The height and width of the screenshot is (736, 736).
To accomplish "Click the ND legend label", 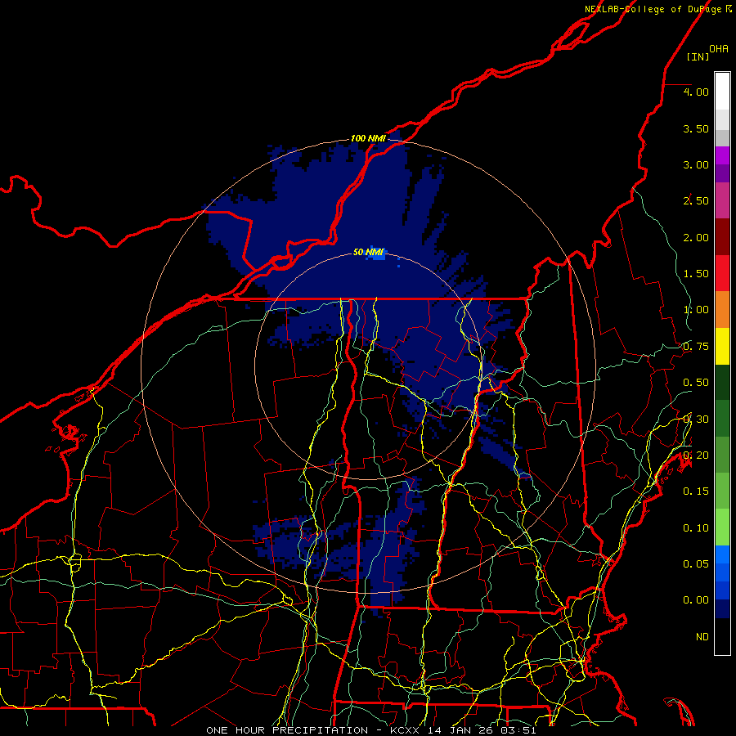I will tap(702, 637).
